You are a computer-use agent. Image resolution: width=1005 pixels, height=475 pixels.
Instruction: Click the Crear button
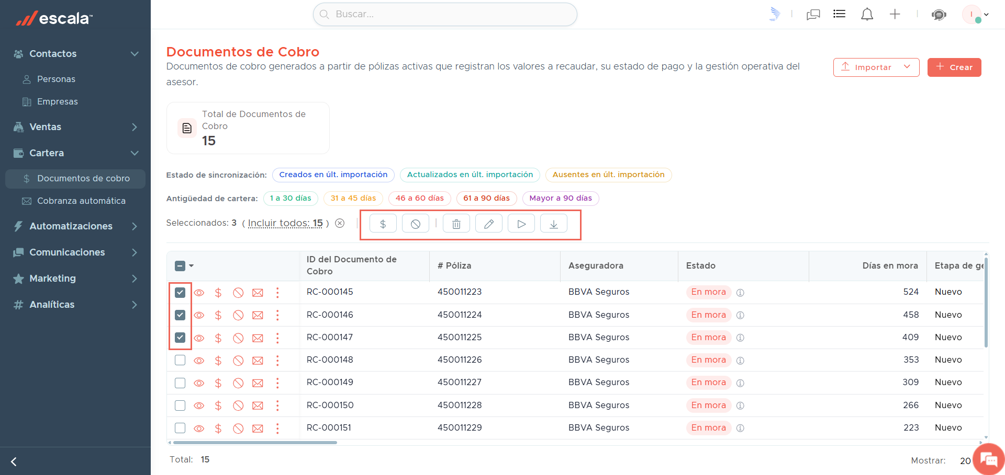pos(954,67)
